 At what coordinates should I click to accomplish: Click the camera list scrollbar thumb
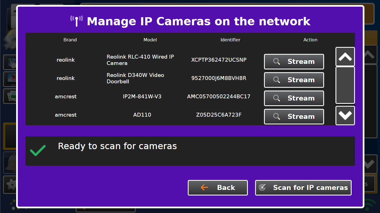coord(345,85)
